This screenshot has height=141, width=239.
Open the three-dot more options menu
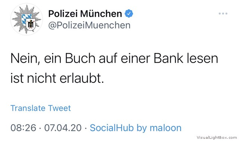[223, 13]
